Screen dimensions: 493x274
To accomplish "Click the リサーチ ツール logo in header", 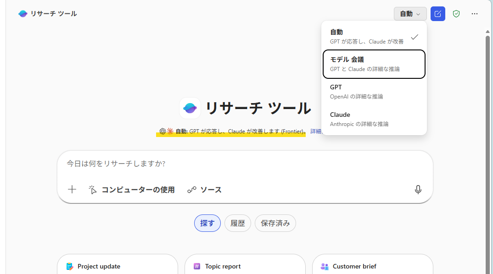I will point(23,14).
